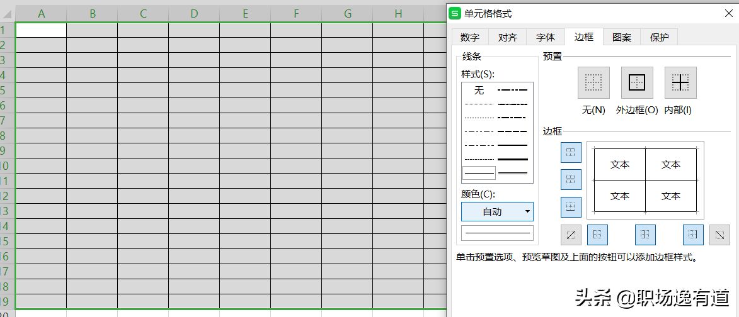Viewport: 739px width, 317px height.
Task: Toggle the bottom border button
Action: (x=571, y=207)
